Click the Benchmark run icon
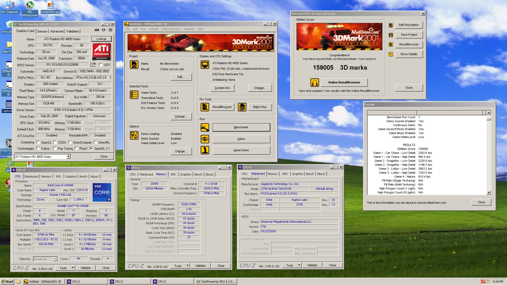The height and width of the screenshot is (285, 507). point(205,127)
